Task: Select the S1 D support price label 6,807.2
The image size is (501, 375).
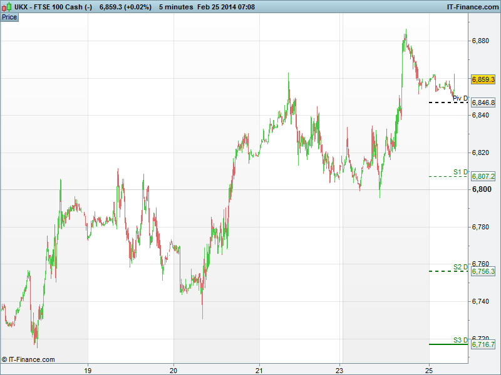Action: [483, 177]
